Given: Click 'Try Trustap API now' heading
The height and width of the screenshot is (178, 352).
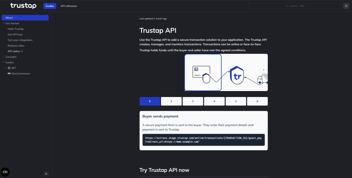Looking at the screenshot, I should pyautogui.click(x=164, y=170).
